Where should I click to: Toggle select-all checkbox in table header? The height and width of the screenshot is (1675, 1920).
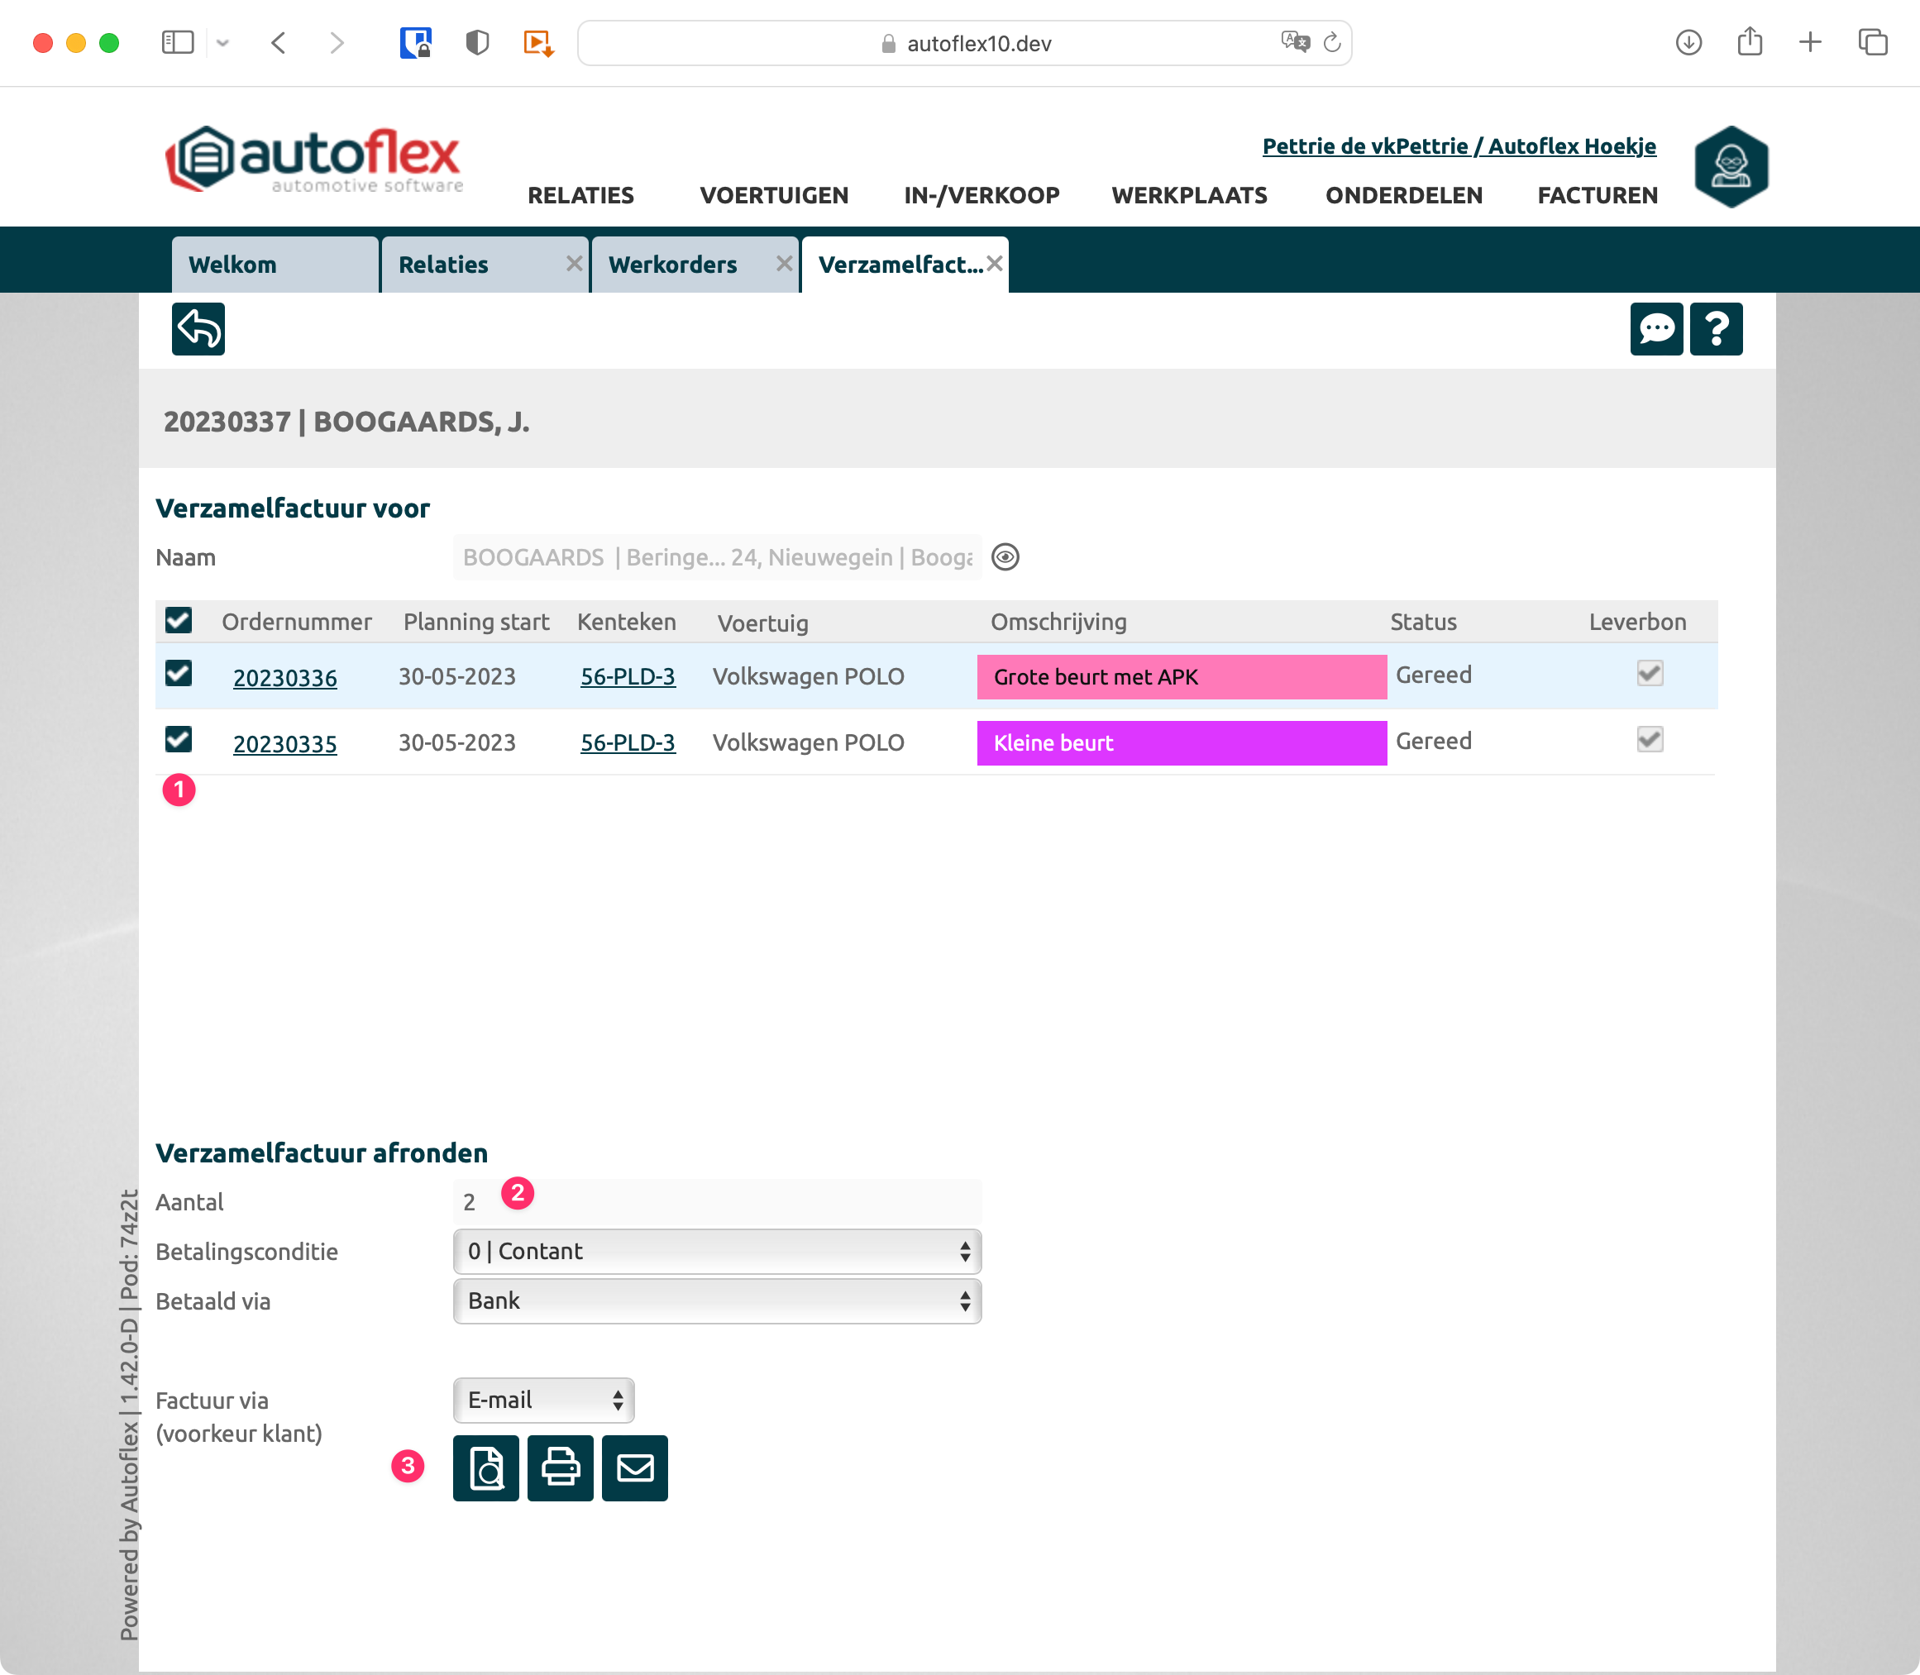[x=178, y=621]
